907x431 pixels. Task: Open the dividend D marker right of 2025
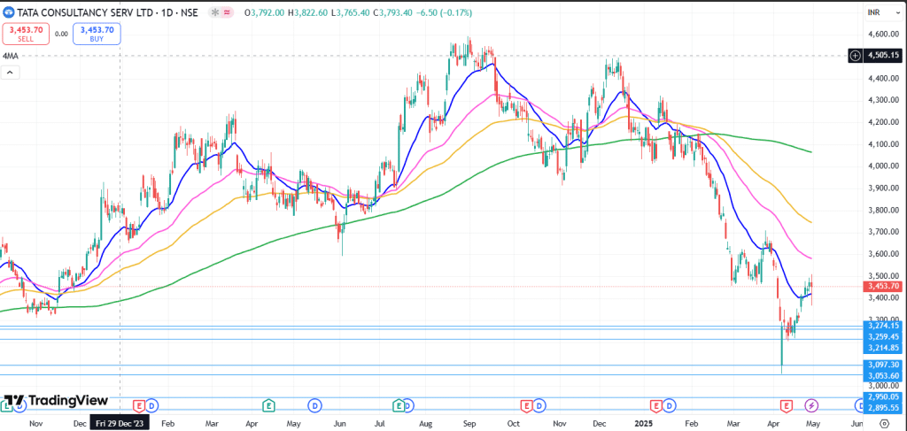pyautogui.click(x=670, y=406)
